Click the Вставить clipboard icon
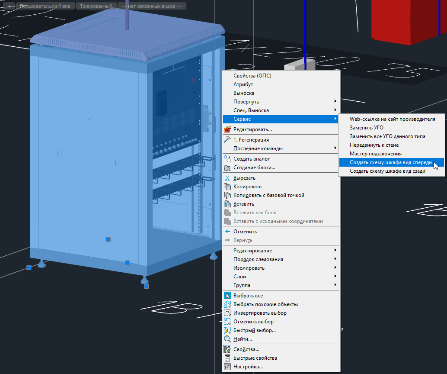 pyautogui.click(x=228, y=204)
